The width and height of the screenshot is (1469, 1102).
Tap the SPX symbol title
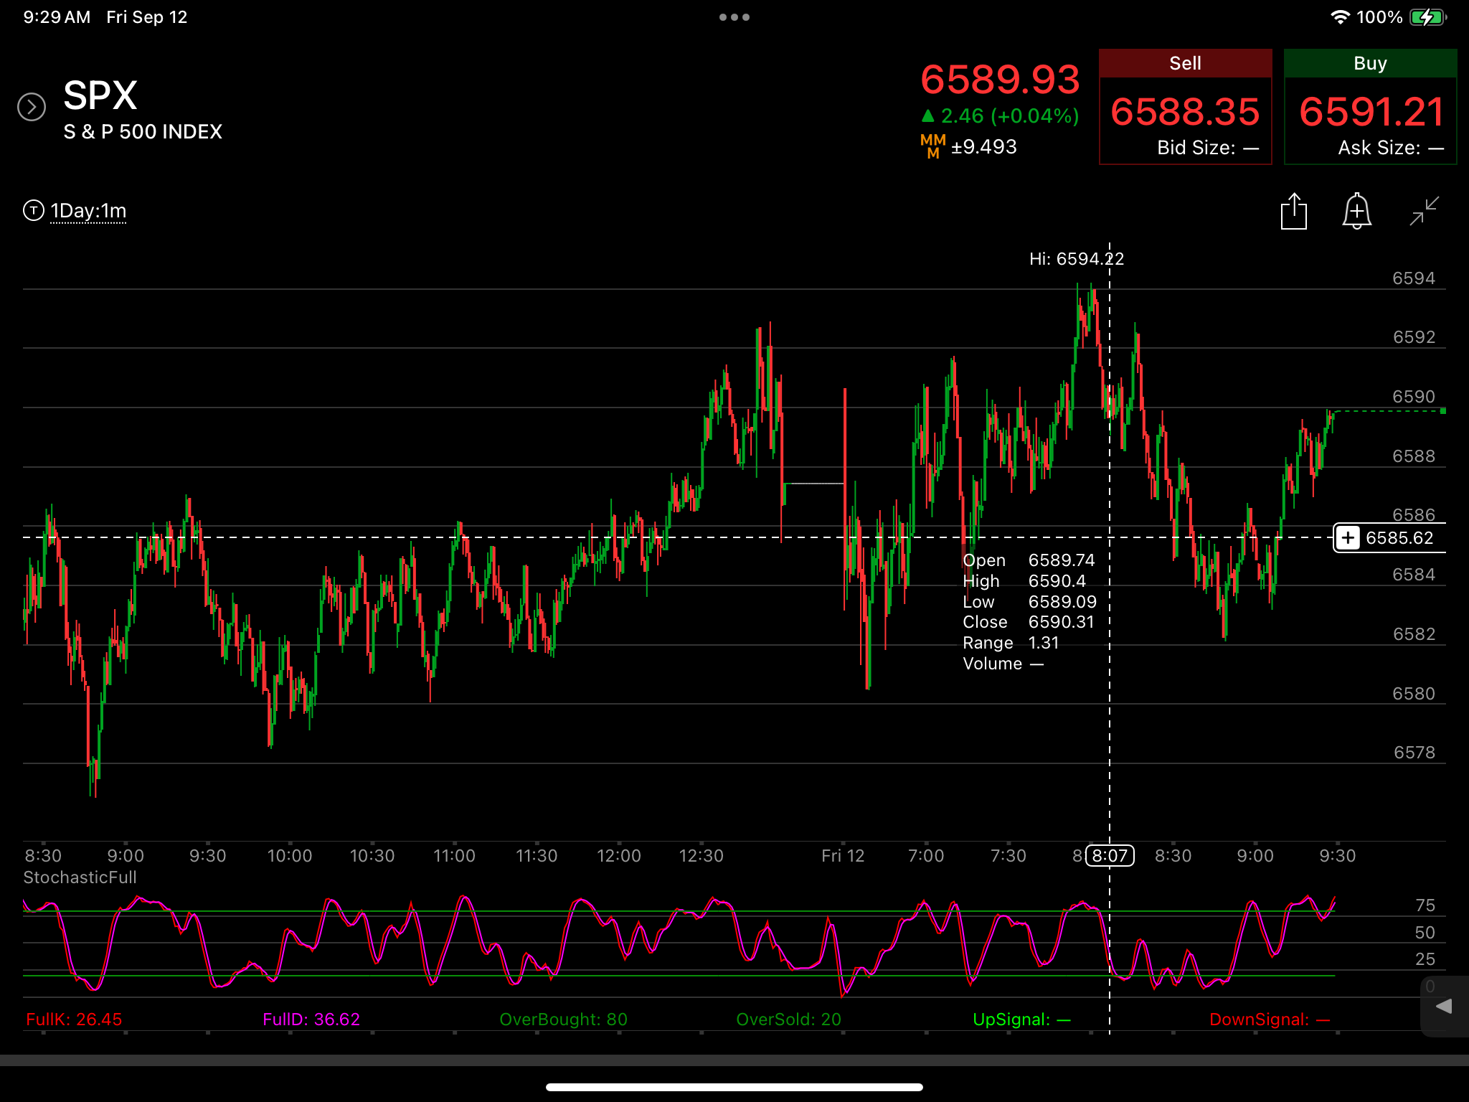pyautogui.click(x=100, y=95)
